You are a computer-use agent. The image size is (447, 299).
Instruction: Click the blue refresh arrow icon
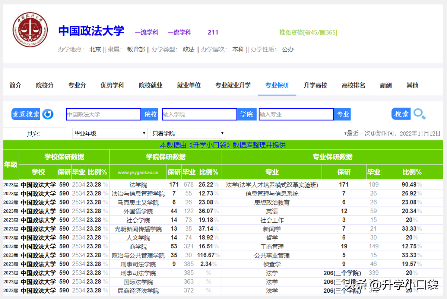point(48,114)
